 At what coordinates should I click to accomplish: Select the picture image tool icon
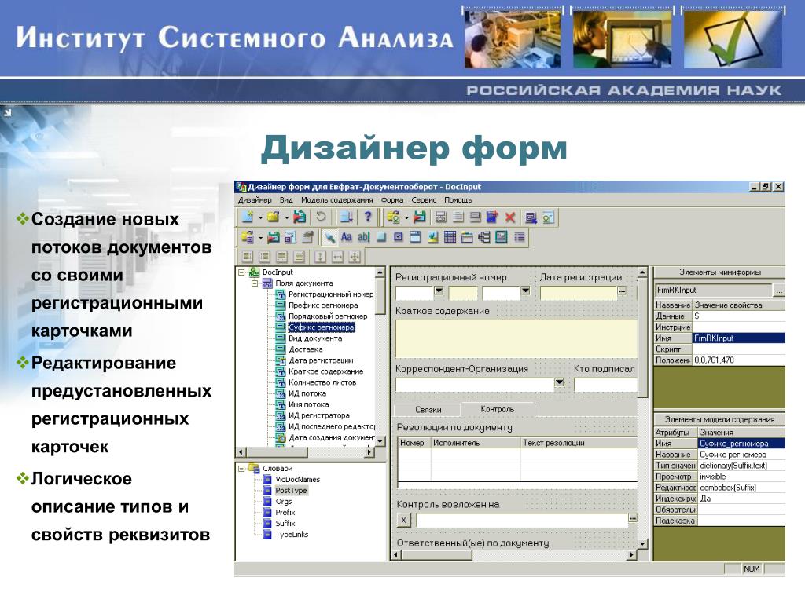(x=433, y=237)
